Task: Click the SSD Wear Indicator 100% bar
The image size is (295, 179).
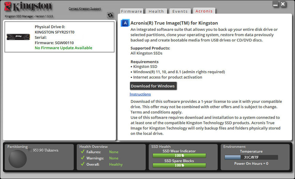Action: [x=179, y=155]
